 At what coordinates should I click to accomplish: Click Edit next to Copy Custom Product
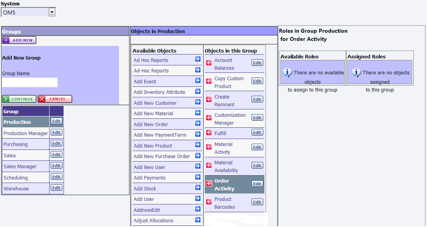[x=257, y=81]
